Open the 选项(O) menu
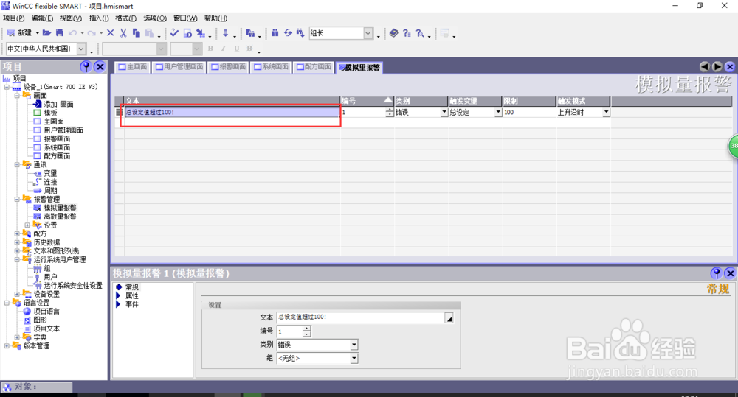 coord(155,18)
